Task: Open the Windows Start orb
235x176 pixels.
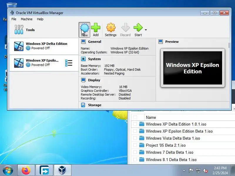Action: click(8, 170)
